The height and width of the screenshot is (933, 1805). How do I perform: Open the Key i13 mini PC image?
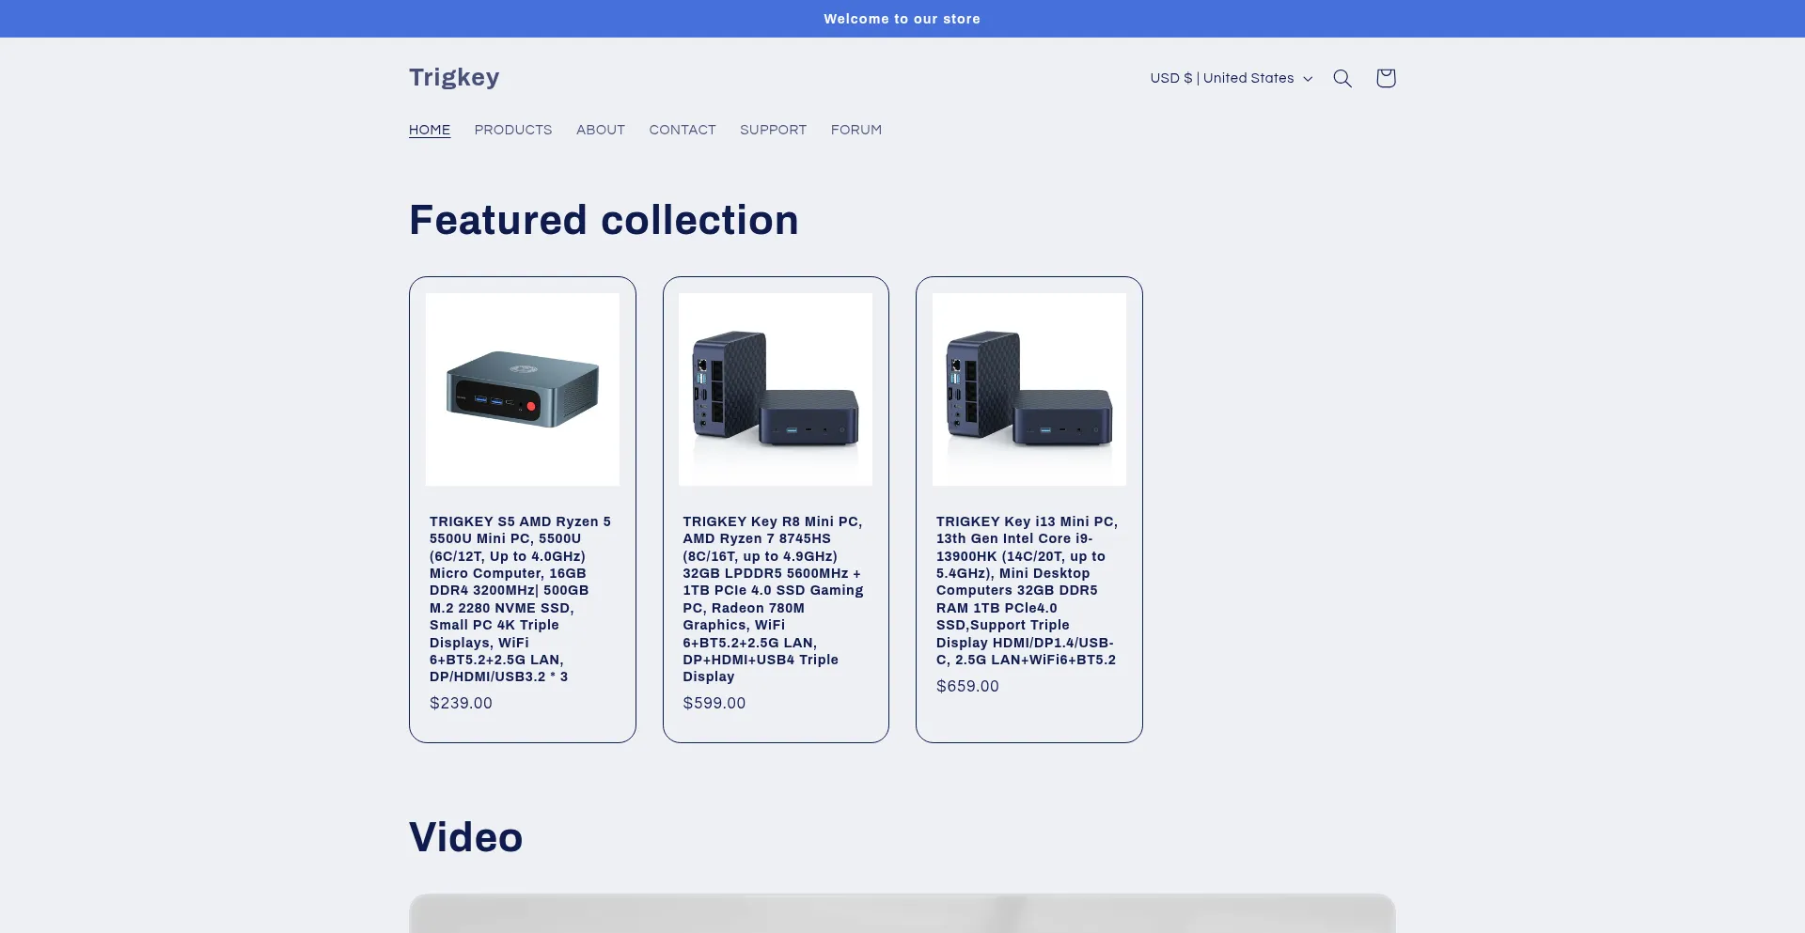click(x=1029, y=389)
